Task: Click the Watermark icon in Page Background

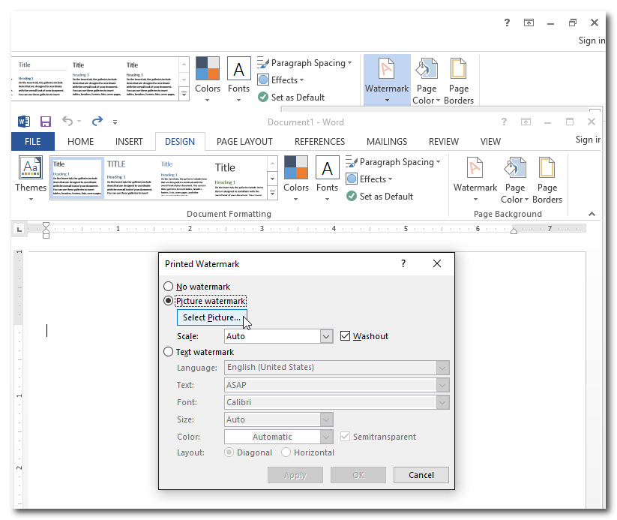Action: point(475,174)
